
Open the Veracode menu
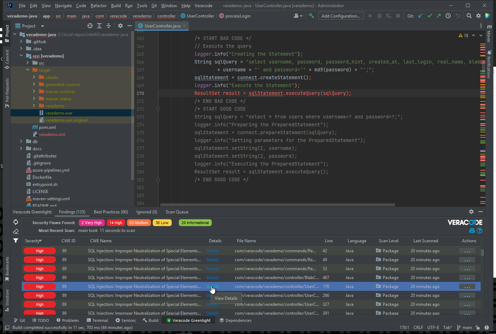click(203, 5)
